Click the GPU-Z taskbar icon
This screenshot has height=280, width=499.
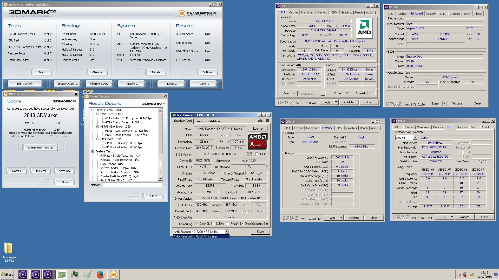click(x=62, y=274)
